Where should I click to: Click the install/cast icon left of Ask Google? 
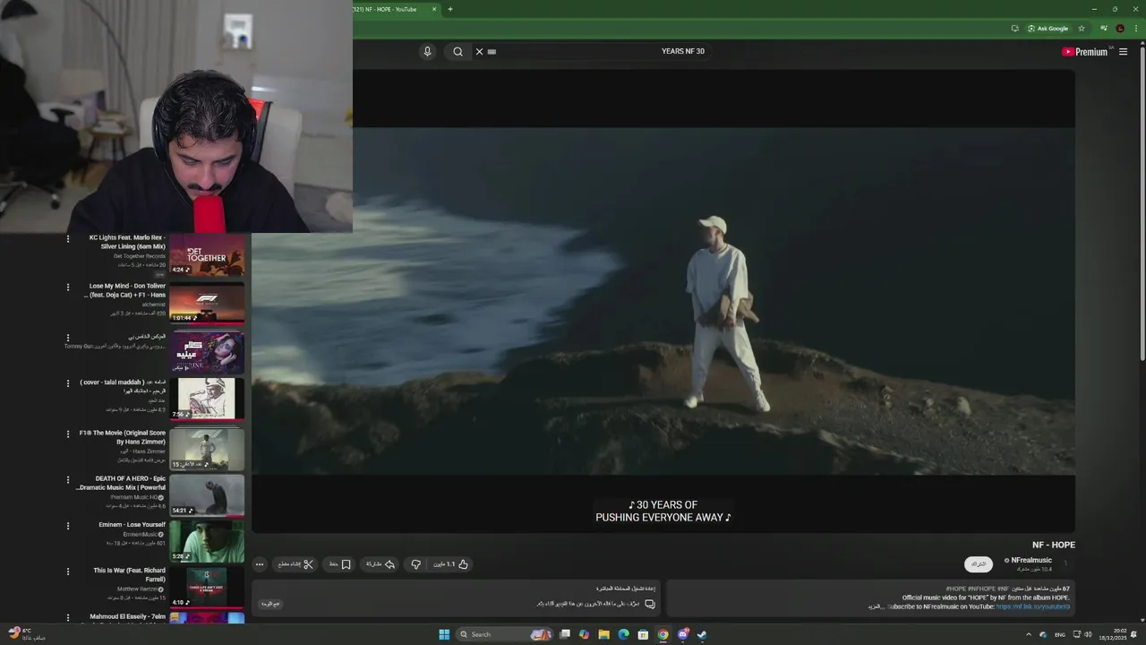tap(1014, 28)
